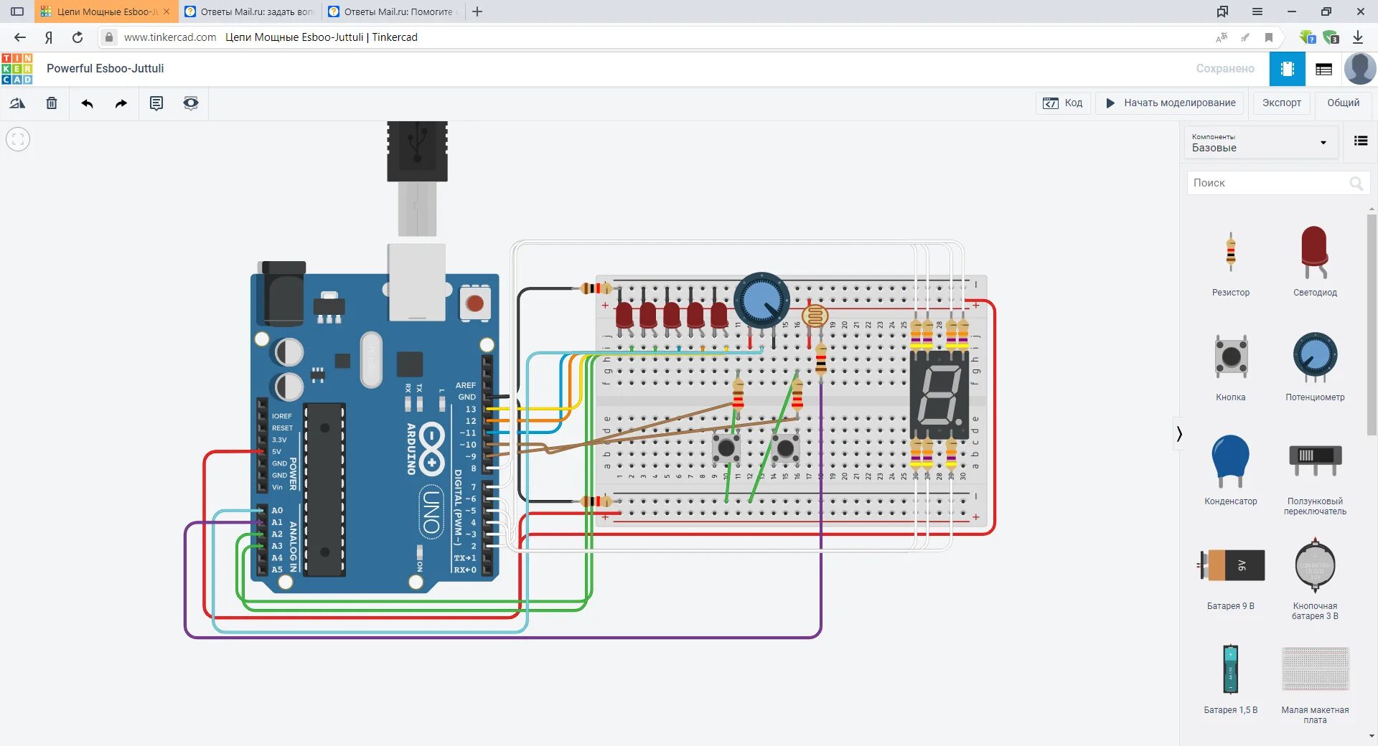Edit the project name Powerful Esboo-Juttuli
Viewport: 1378px width, 746px height.
click(106, 69)
